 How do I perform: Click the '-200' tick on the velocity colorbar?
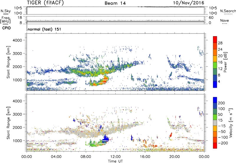223,143
